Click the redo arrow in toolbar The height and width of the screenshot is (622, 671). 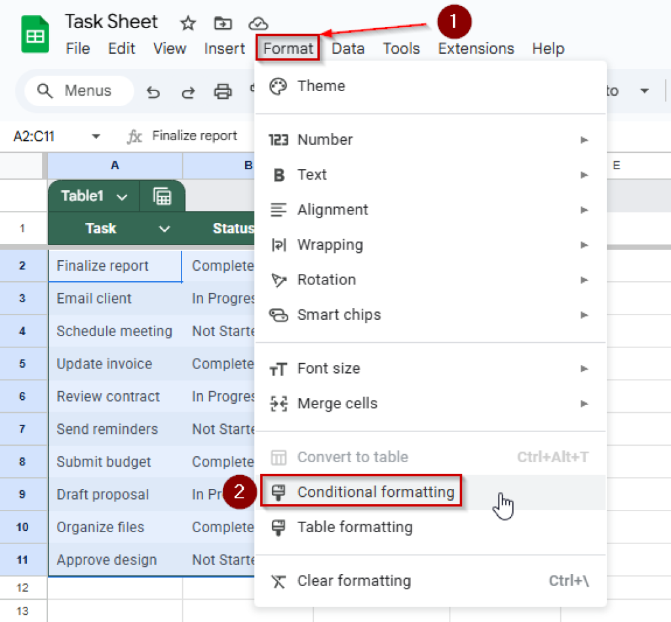tap(188, 92)
